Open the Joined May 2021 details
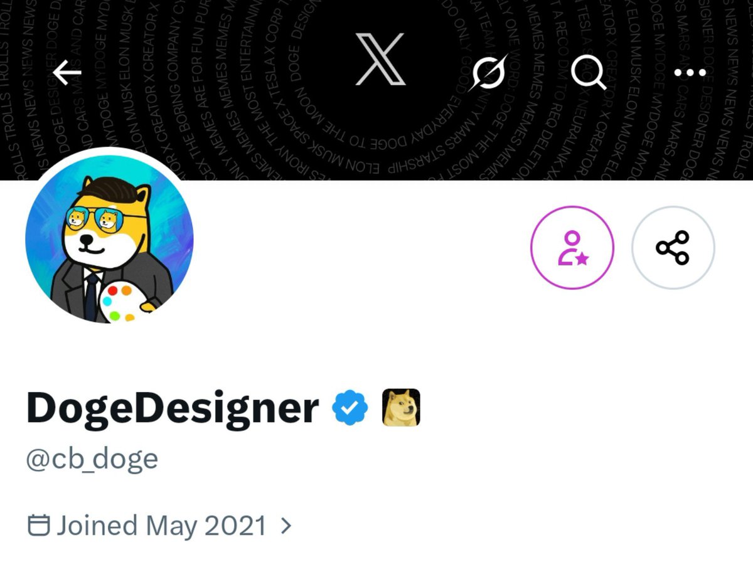Screen dimensions: 753x577 coord(160,526)
